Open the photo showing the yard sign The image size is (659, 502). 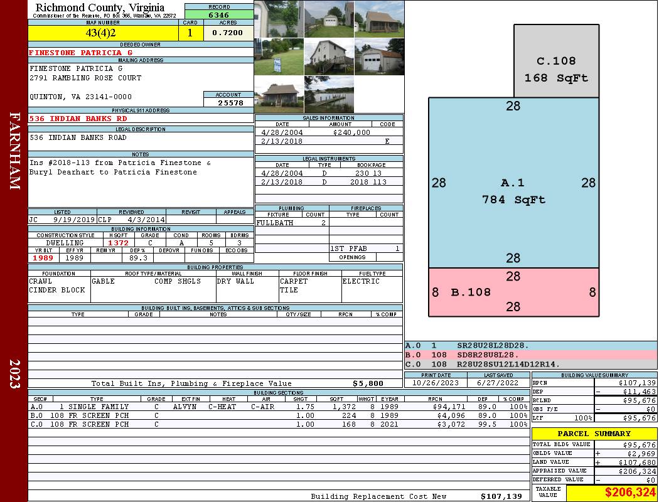point(279,56)
